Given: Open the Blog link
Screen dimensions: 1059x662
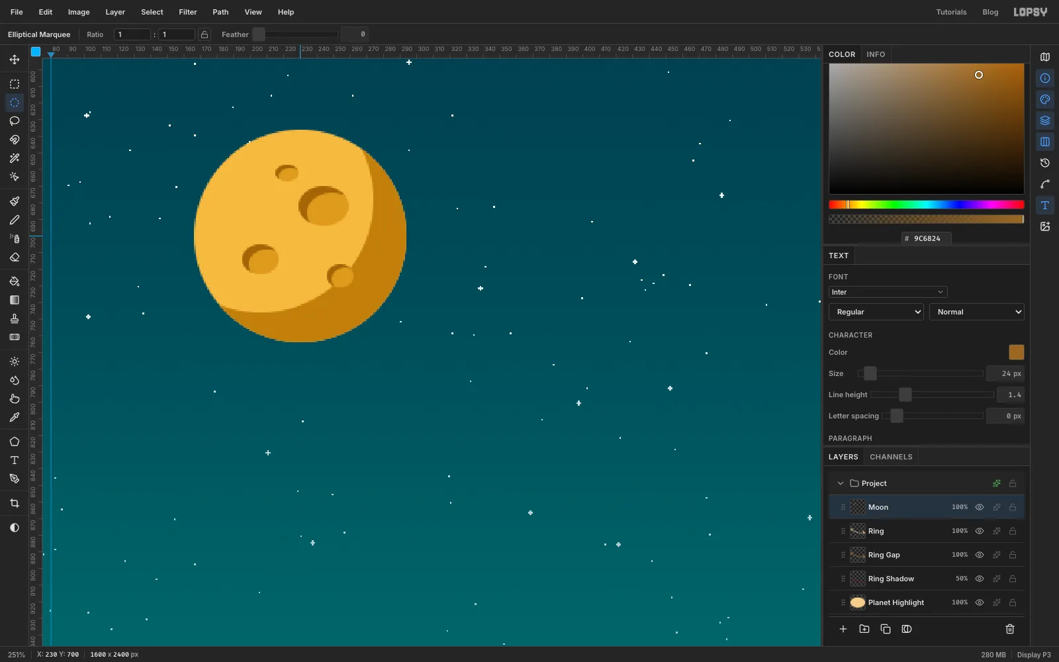Looking at the screenshot, I should click(x=990, y=12).
